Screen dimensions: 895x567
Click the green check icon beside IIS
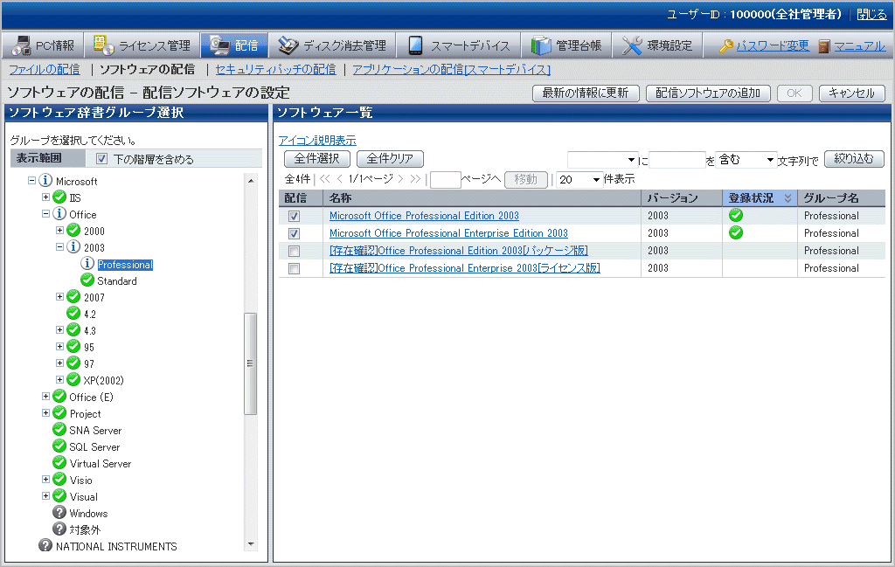pyautogui.click(x=59, y=197)
